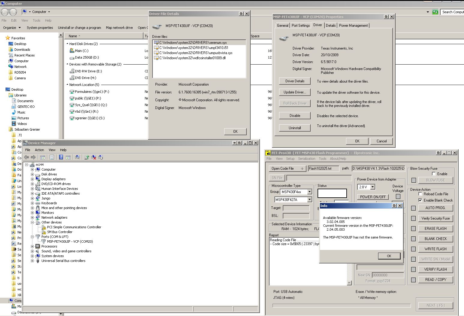Image resolution: width=464 pixels, height=316 pixels.
Task: Expand Universal Serial Bus controllers node
Action: tap(32, 261)
